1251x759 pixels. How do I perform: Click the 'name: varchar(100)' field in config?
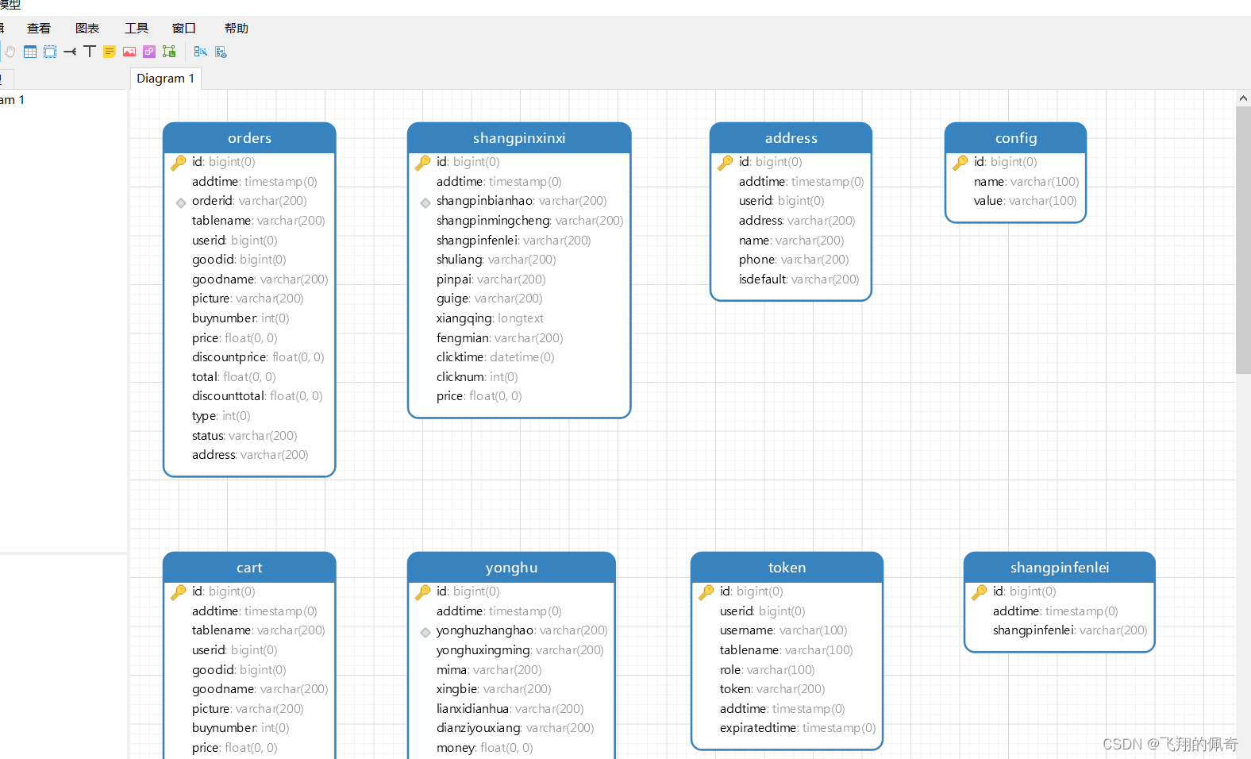click(1026, 182)
